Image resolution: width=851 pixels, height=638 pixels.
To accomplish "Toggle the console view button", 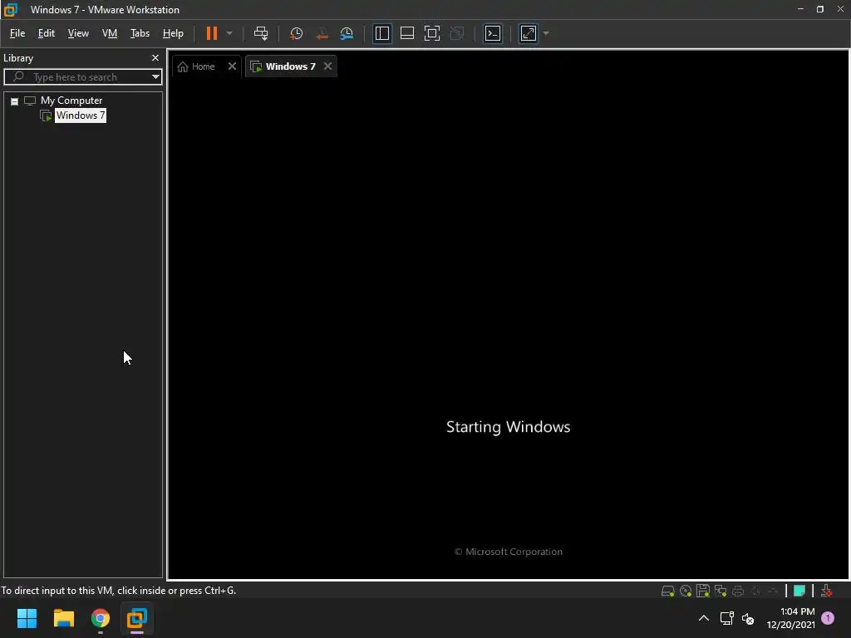I will coord(493,33).
